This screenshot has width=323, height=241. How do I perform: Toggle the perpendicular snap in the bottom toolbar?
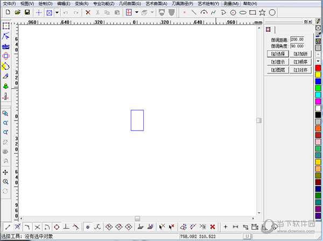(x=66, y=227)
